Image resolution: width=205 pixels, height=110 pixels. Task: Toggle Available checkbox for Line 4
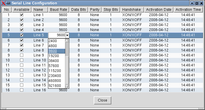(x=22, y=30)
